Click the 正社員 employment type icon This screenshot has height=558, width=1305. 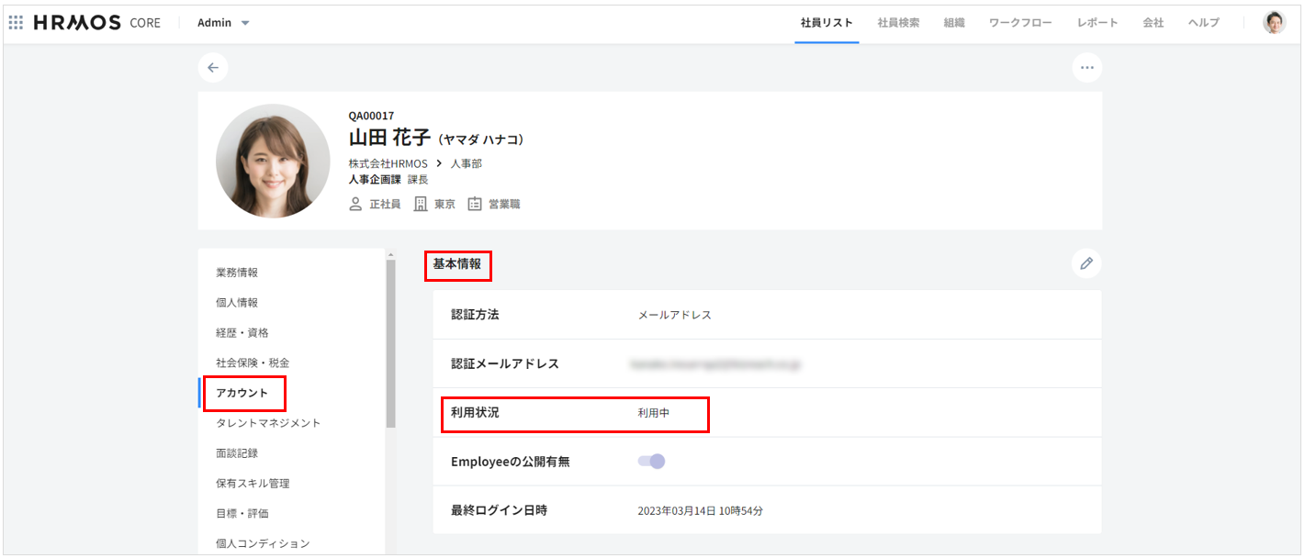(355, 204)
